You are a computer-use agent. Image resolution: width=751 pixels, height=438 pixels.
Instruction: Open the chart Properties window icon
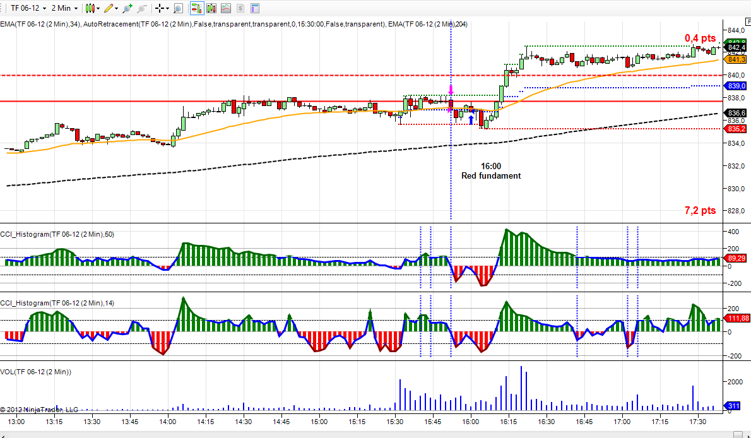255,8
